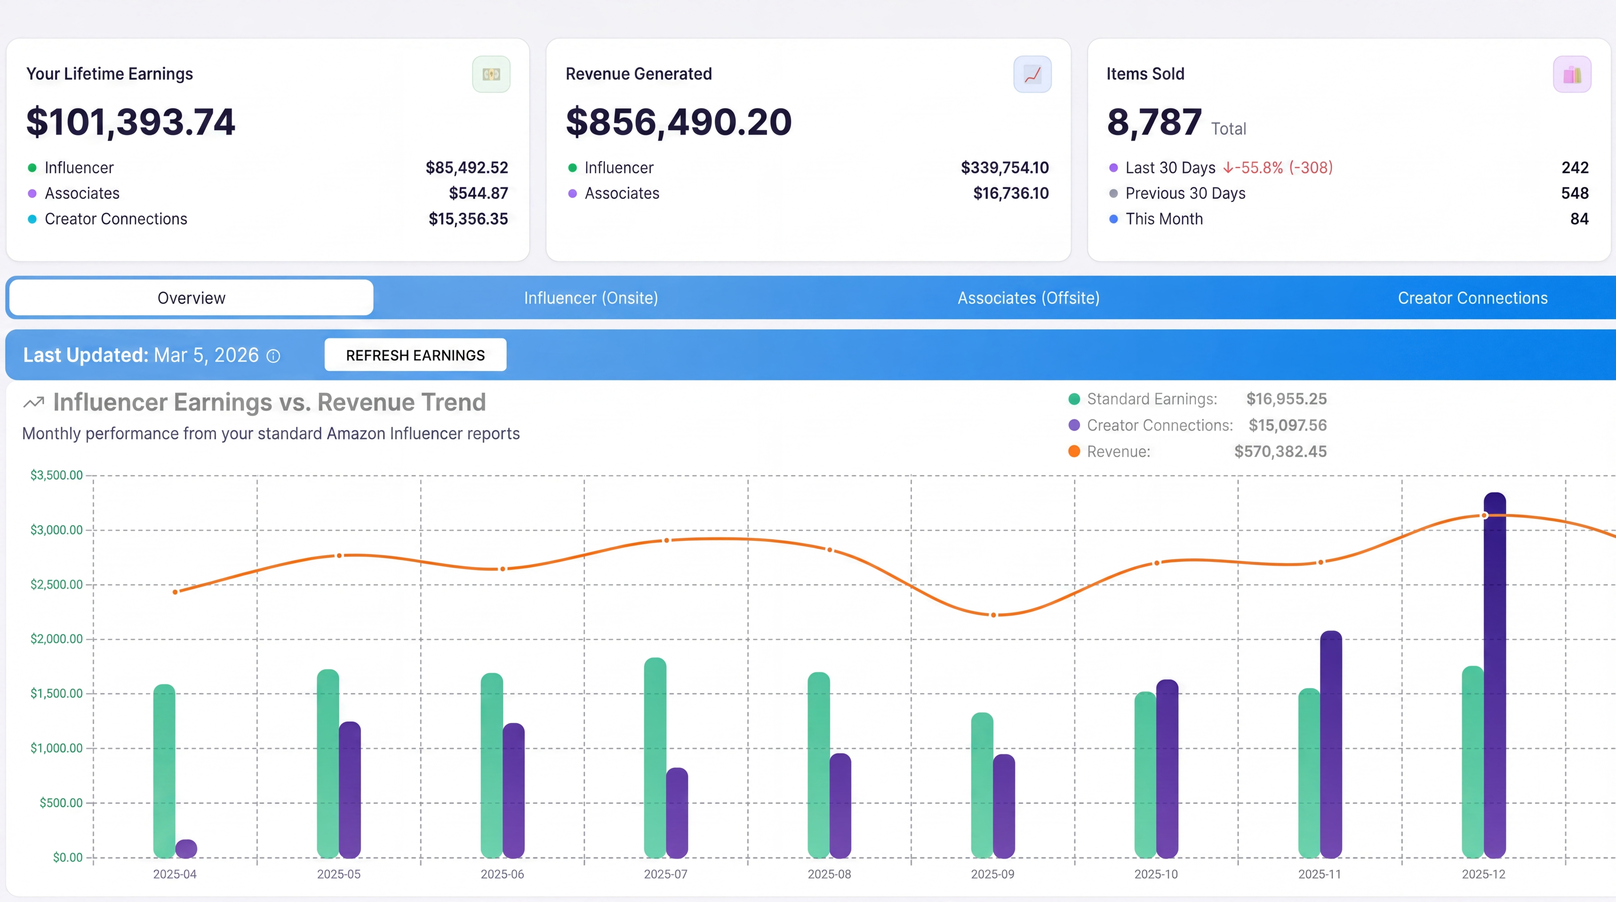The image size is (1616, 902).
Task: Select the Overview tab
Action: 191,298
